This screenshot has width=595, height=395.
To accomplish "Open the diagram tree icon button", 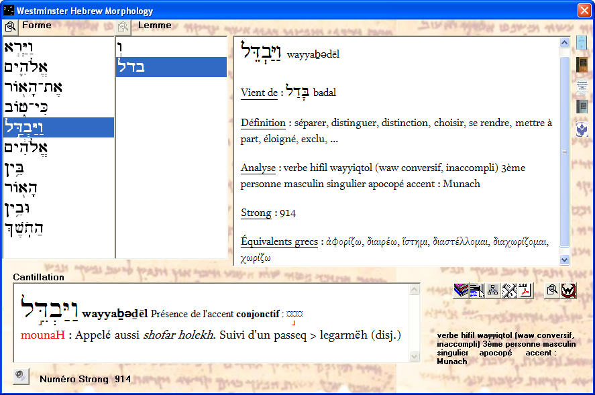I will (493, 290).
